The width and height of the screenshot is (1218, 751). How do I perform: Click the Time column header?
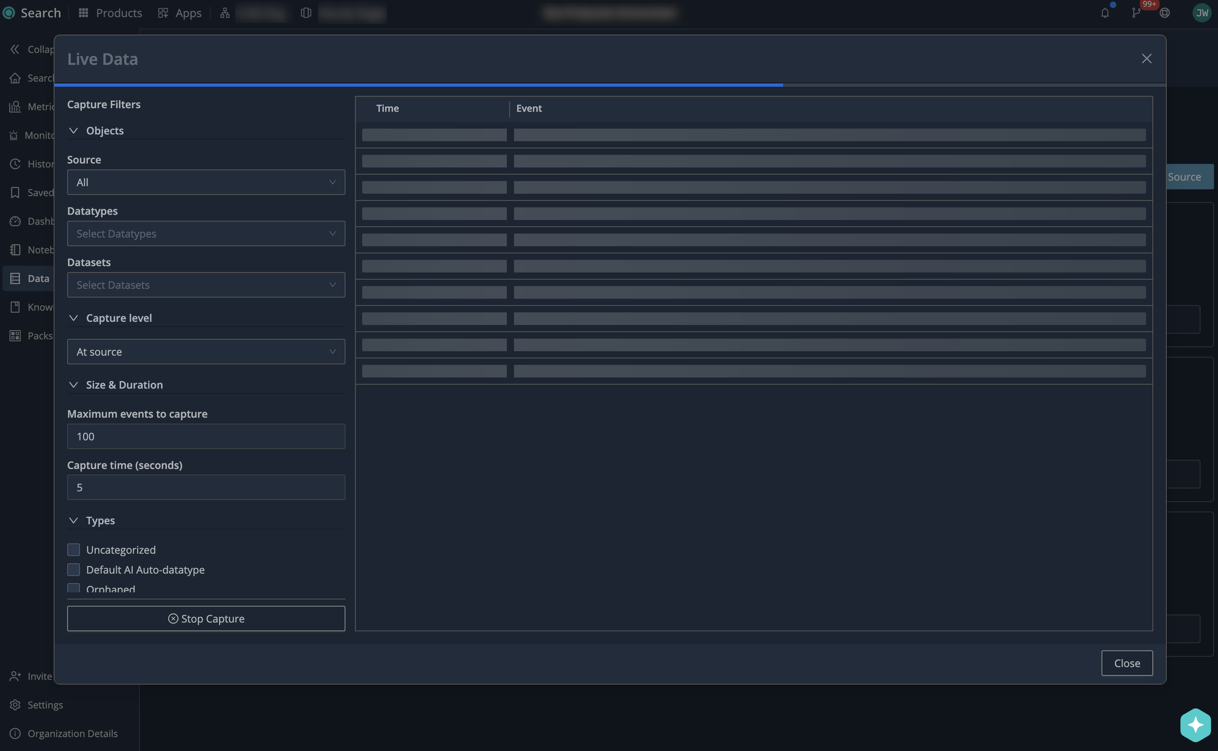tap(387, 108)
